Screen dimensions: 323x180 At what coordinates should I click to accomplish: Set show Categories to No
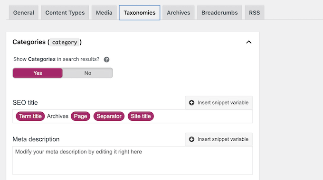[x=87, y=73]
